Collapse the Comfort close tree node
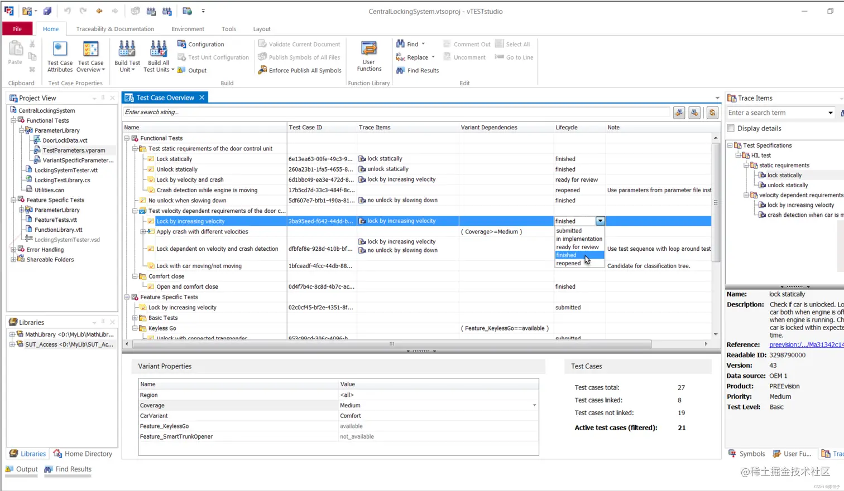844x491 pixels. pos(135,276)
